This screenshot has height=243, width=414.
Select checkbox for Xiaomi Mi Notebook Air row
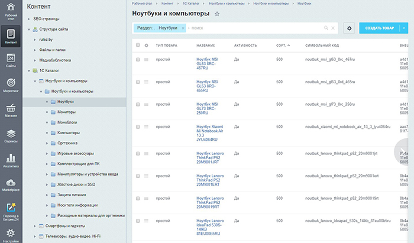point(138,127)
